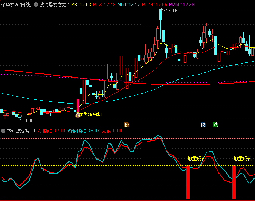Click the first red 放量反转 signal bar
Image resolution: width=255 pixels, height=201 pixels.
[188, 182]
